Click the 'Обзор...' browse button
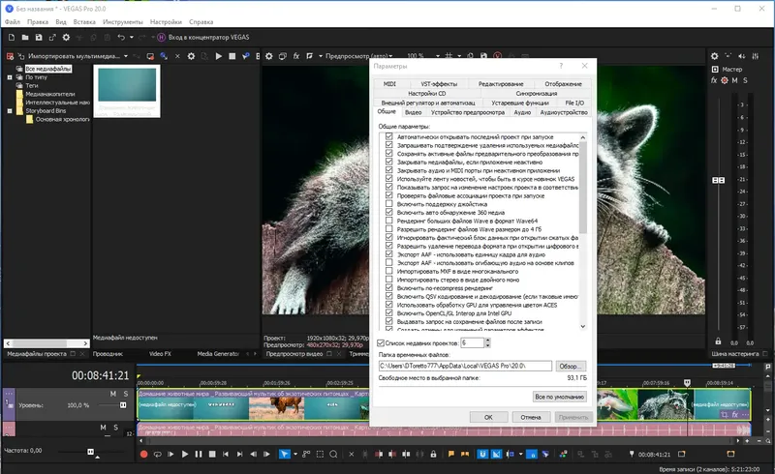Screen dimensions: 775x474 pyautogui.click(x=571, y=366)
